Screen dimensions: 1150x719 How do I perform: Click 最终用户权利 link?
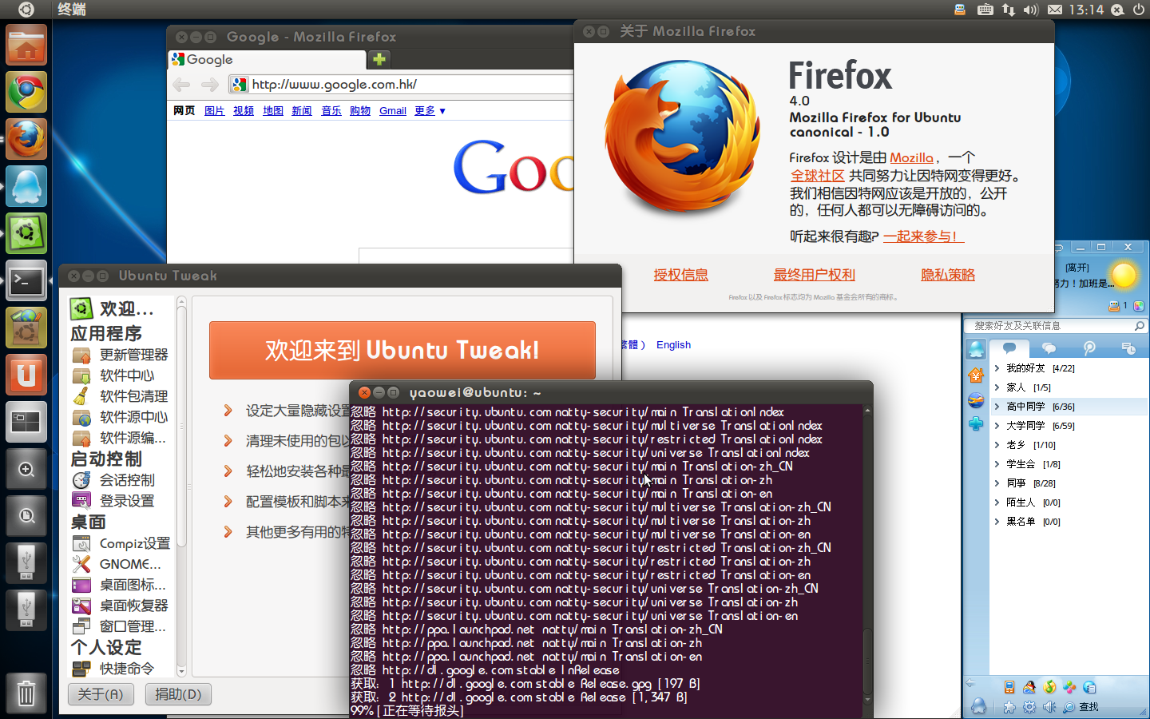[814, 275]
